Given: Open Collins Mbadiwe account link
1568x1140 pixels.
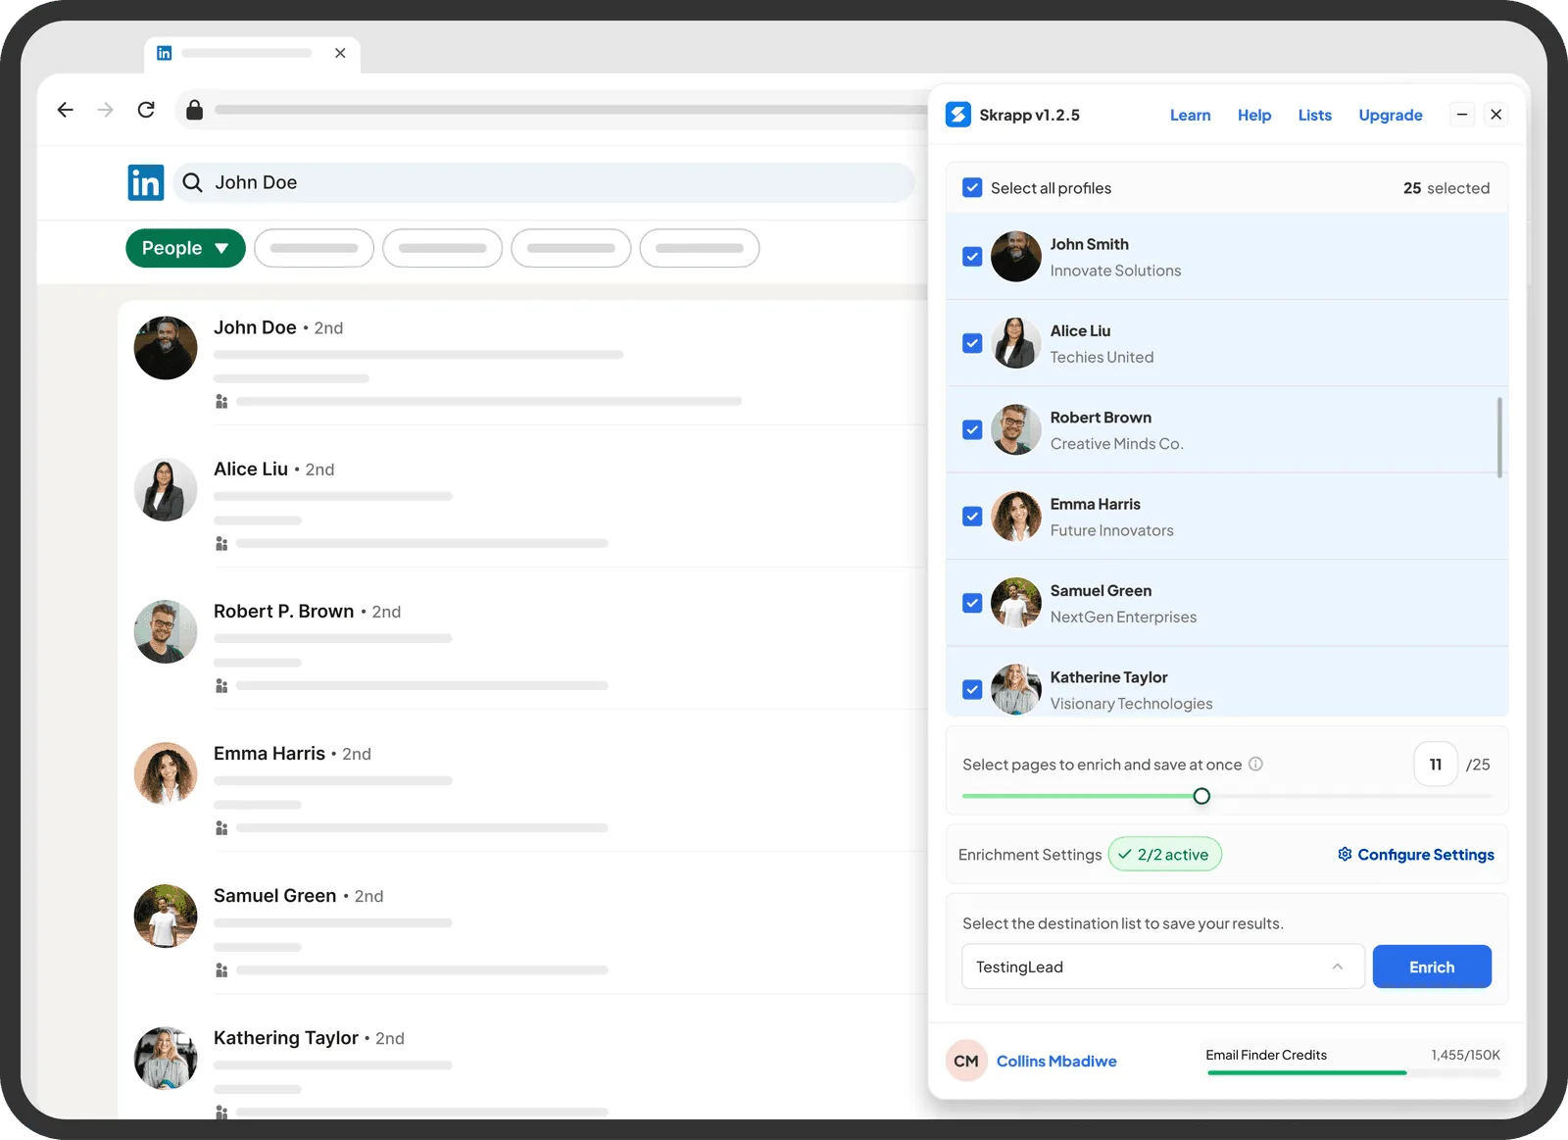Looking at the screenshot, I should [1056, 1061].
